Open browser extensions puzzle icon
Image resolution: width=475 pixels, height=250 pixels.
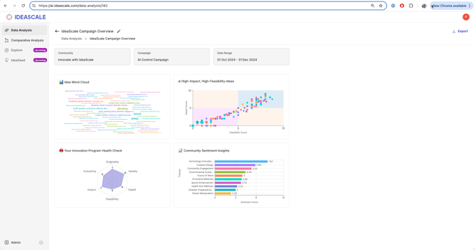click(x=411, y=6)
